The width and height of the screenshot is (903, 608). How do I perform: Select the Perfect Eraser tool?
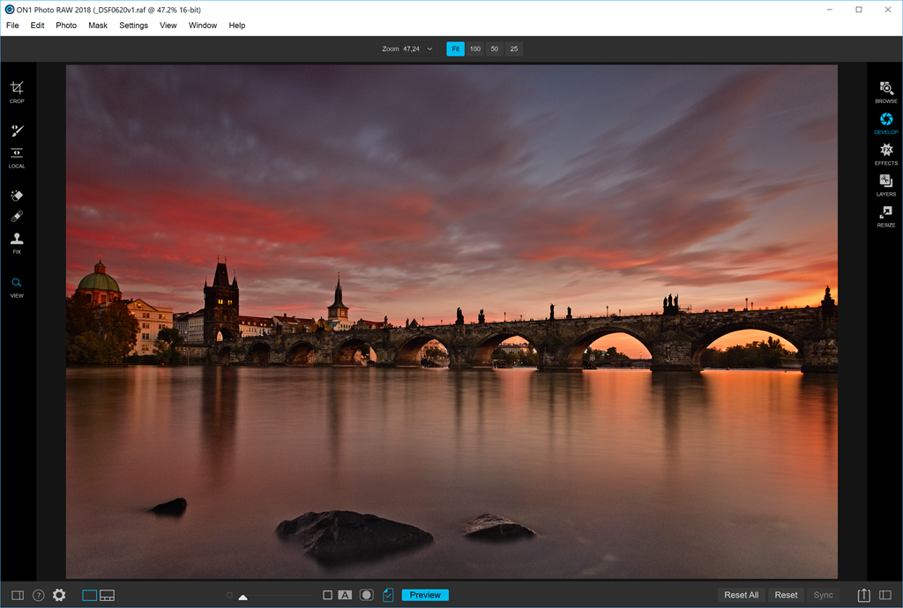[17, 196]
